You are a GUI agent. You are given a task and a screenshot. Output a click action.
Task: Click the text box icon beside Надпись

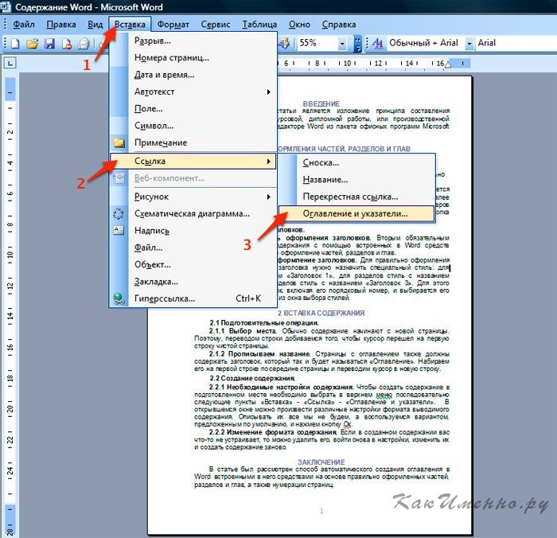(119, 230)
